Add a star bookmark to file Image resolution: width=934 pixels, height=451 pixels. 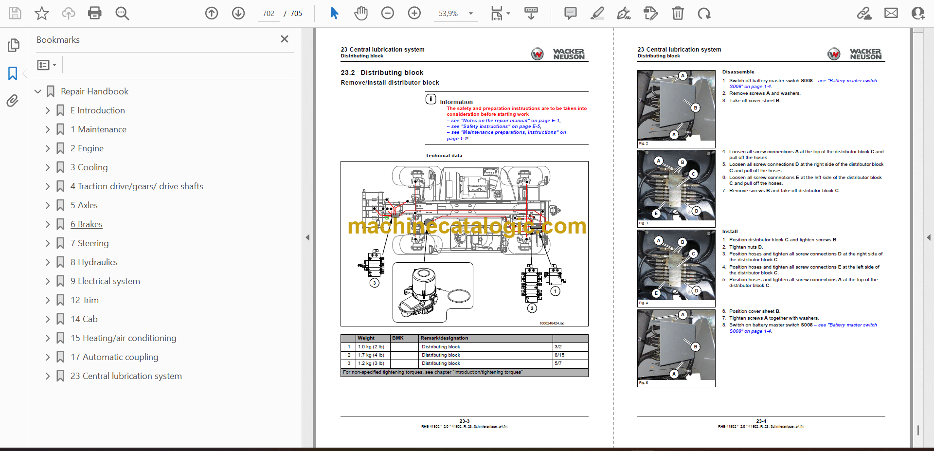coord(42,13)
